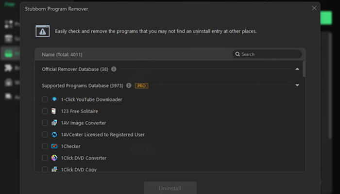The height and width of the screenshot is (194, 340).
Task: Close the Stubborn Program Remover dialog
Action: [x=314, y=8]
